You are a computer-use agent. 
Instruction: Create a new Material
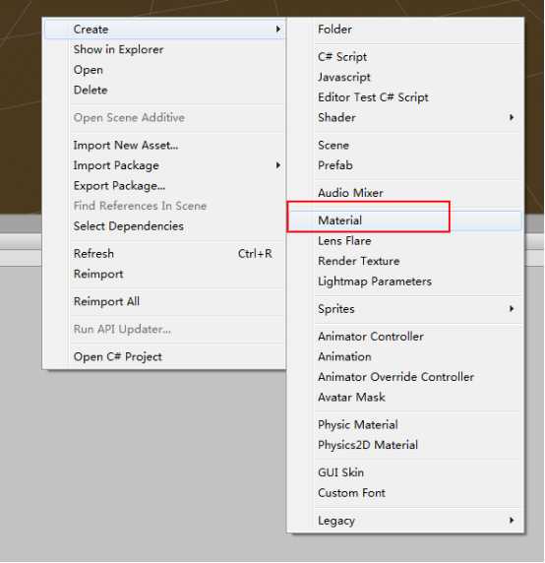(405, 220)
